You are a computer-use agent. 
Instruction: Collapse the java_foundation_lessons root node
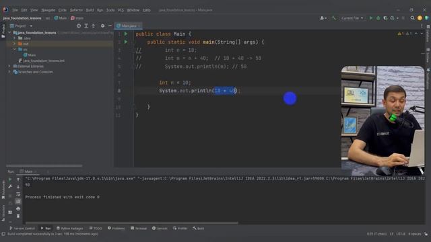(x=9, y=33)
